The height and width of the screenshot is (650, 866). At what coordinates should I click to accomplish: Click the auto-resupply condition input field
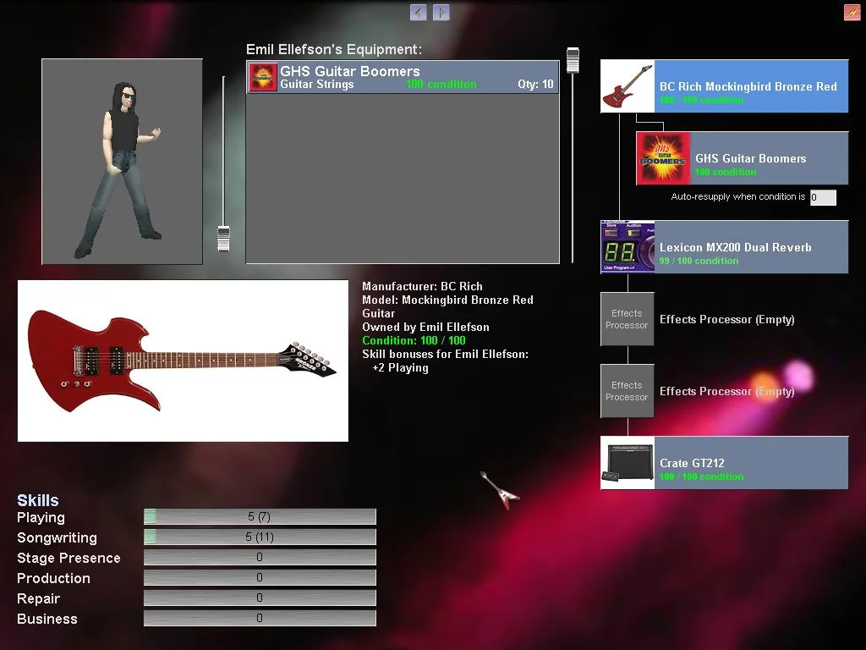coord(822,197)
